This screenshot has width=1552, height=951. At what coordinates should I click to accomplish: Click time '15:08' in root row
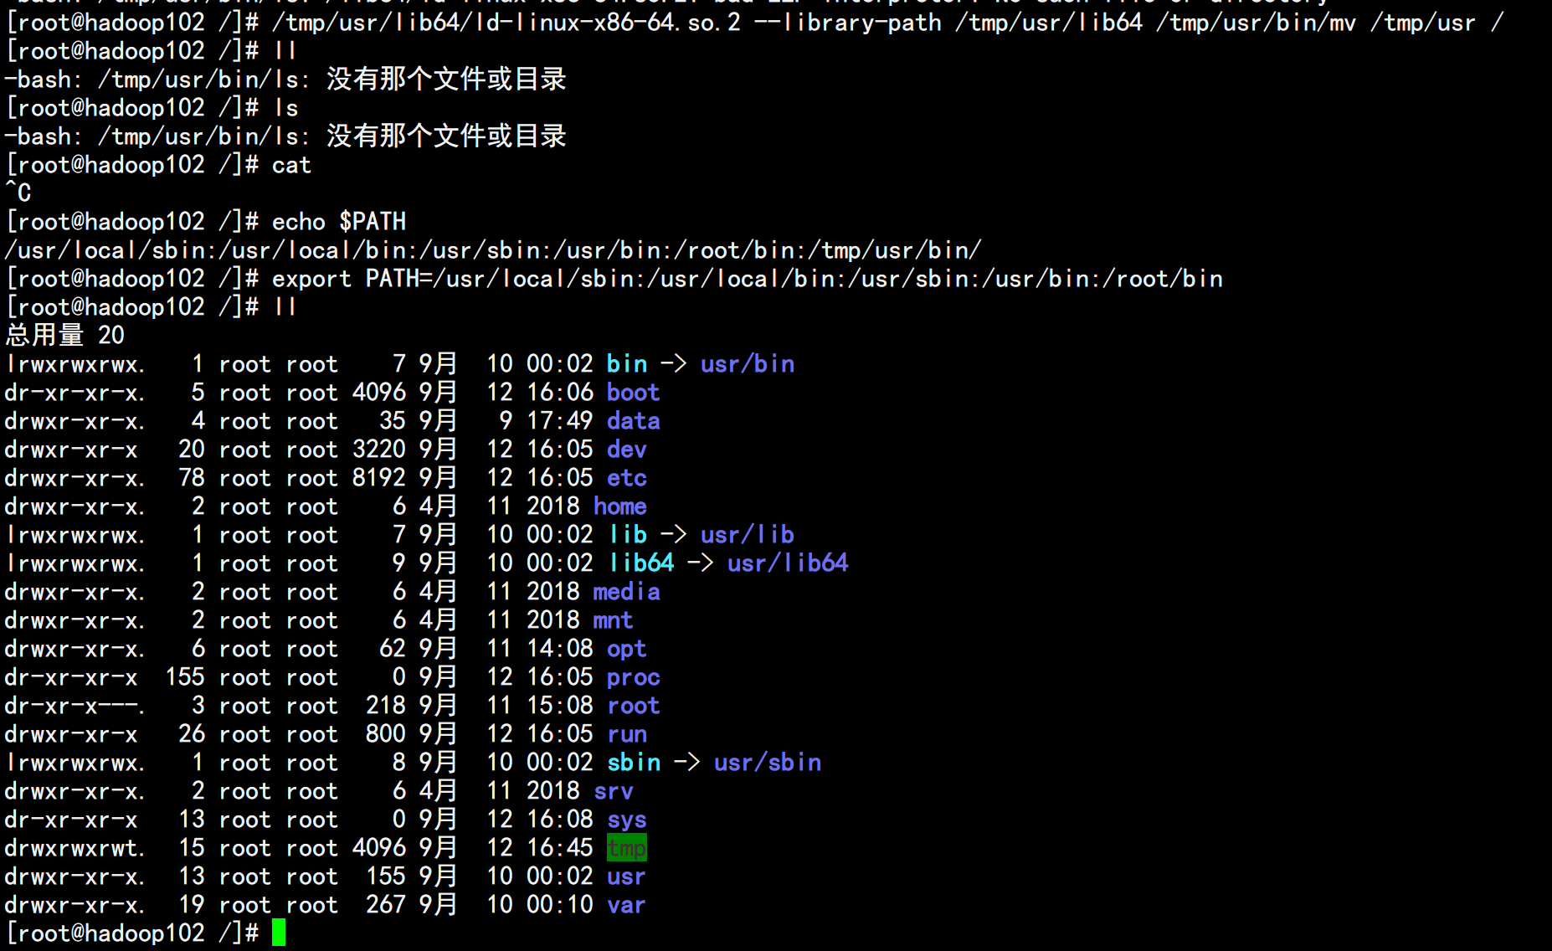[560, 706]
